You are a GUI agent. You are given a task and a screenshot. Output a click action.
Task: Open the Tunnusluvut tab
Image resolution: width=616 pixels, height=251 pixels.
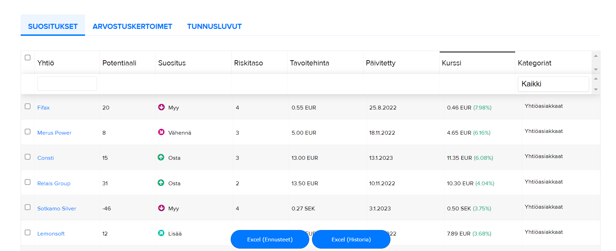click(x=214, y=27)
